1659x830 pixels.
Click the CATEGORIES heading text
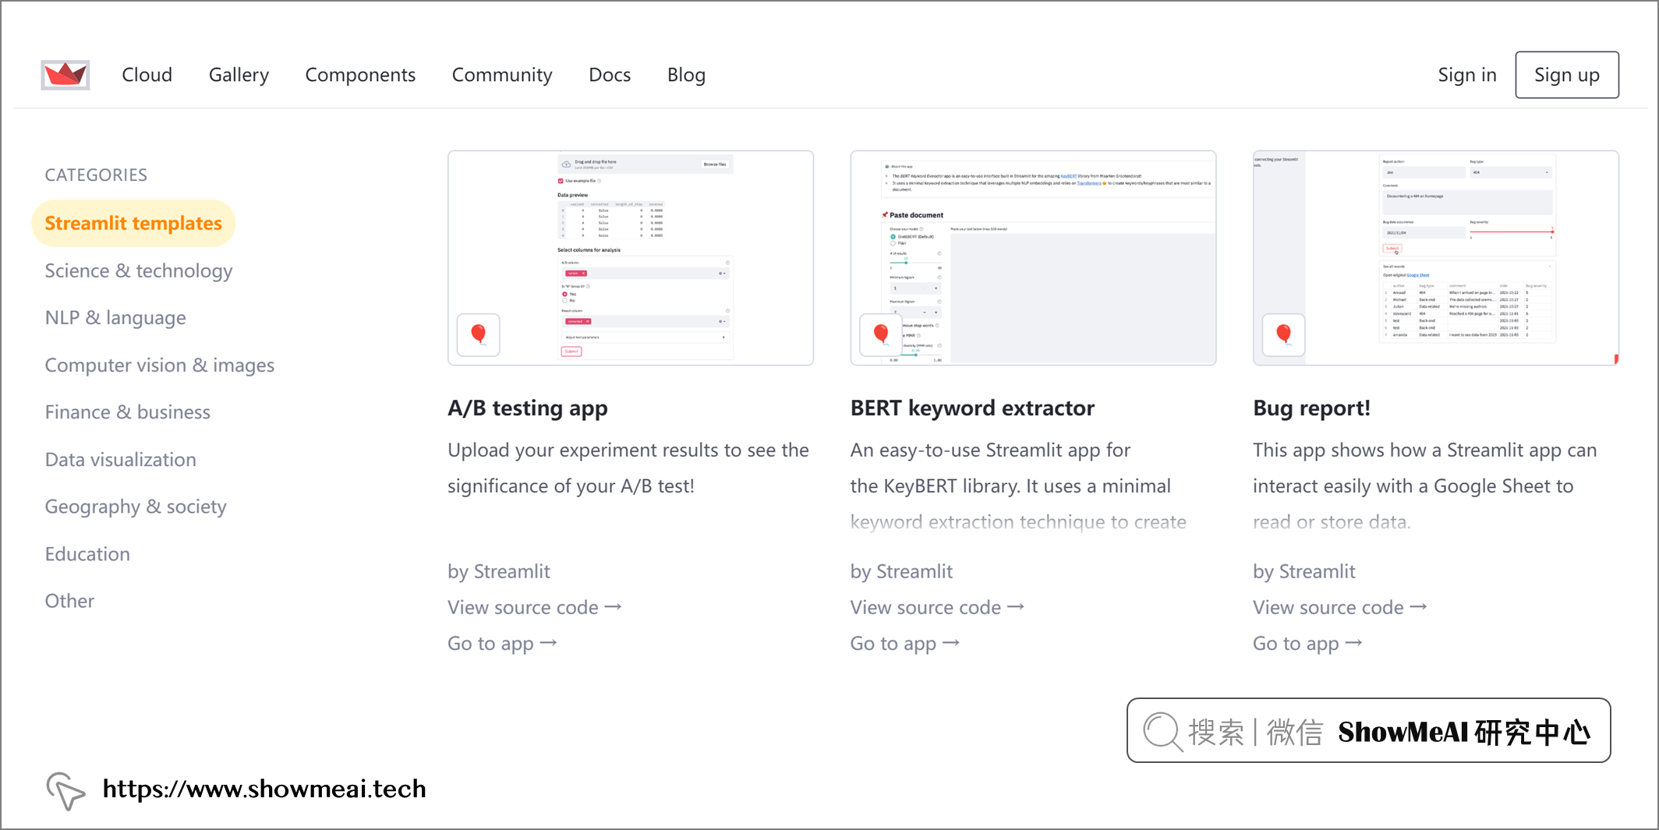click(96, 175)
